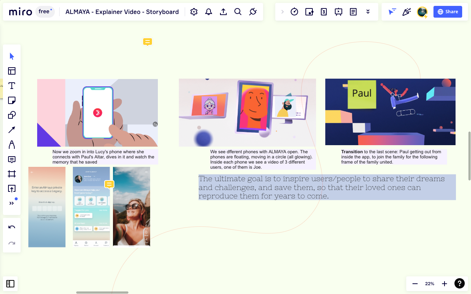Select the cursor tool in left toolbar

(12, 56)
